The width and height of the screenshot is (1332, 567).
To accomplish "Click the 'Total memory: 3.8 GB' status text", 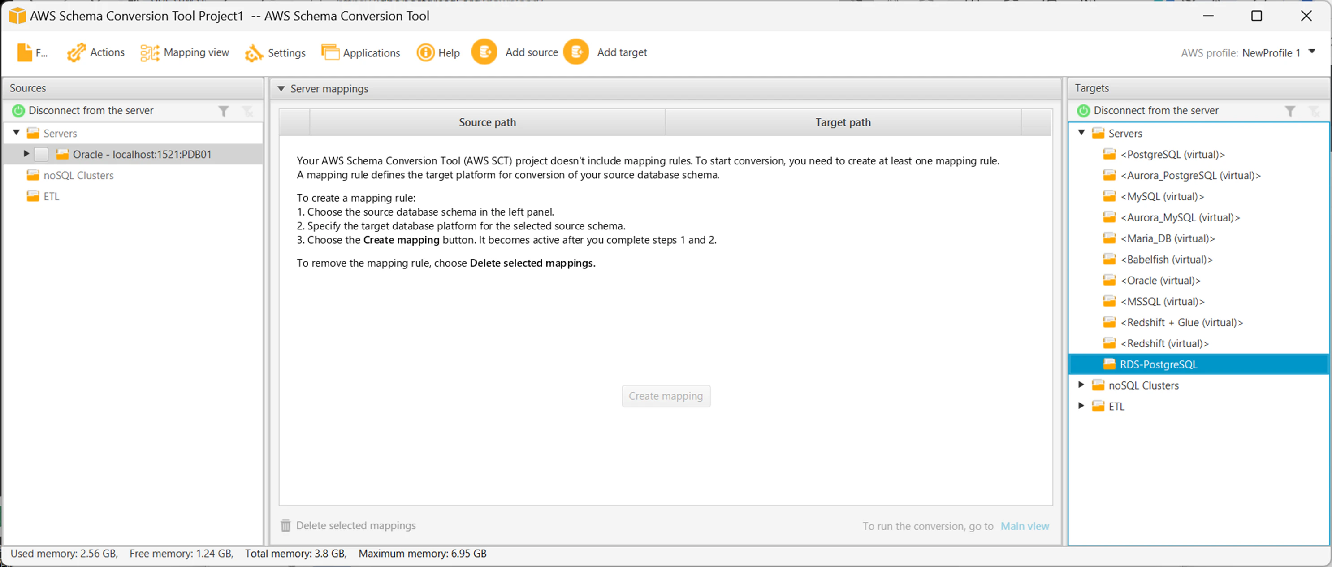I will (x=296, y=553).
